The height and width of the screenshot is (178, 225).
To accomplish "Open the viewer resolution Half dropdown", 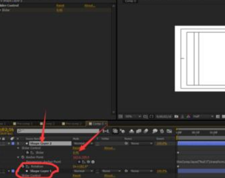I will [x=203, y=116].
